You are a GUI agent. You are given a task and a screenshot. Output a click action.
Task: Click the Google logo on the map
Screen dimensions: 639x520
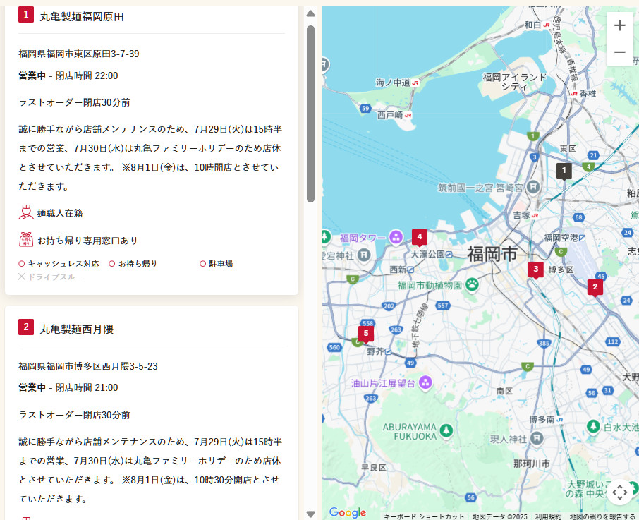tap(348, 512)
